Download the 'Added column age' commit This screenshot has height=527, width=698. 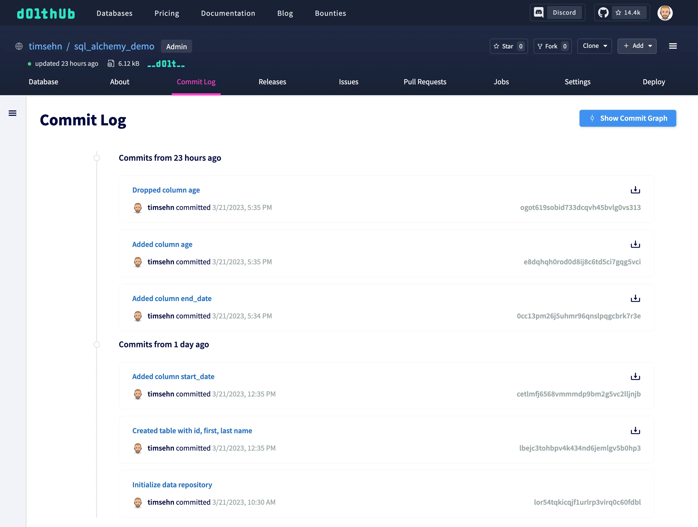click(635, 244)
